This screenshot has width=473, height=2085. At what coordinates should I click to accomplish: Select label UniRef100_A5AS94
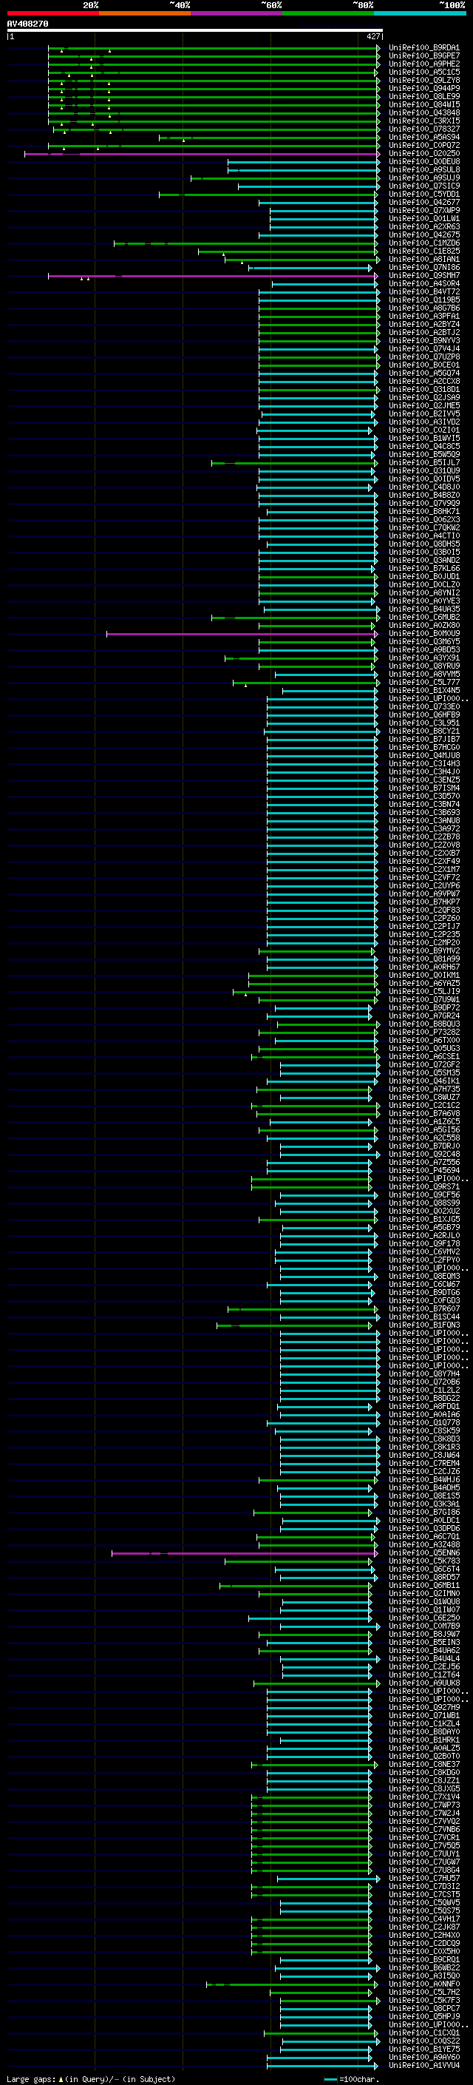[x=423, y=138]
